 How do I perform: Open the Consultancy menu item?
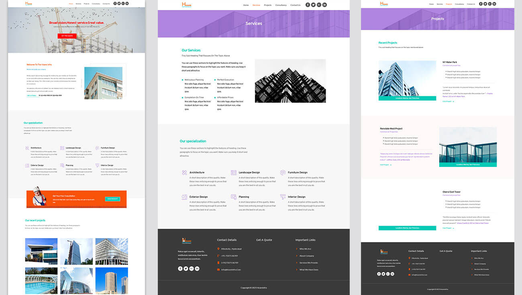coord(281,5)
